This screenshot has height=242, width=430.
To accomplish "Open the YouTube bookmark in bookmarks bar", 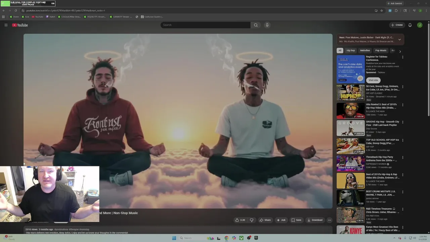I will pos(38,17).
